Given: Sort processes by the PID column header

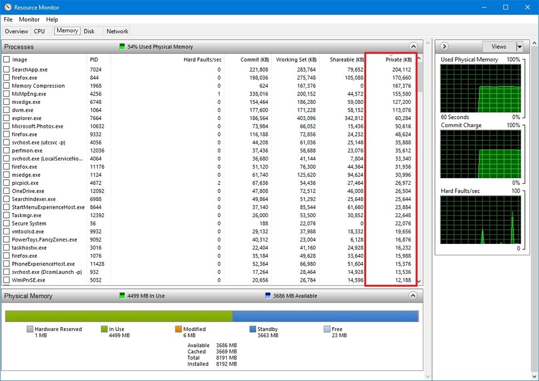Looking at the screenshot, I should (94, 59).
